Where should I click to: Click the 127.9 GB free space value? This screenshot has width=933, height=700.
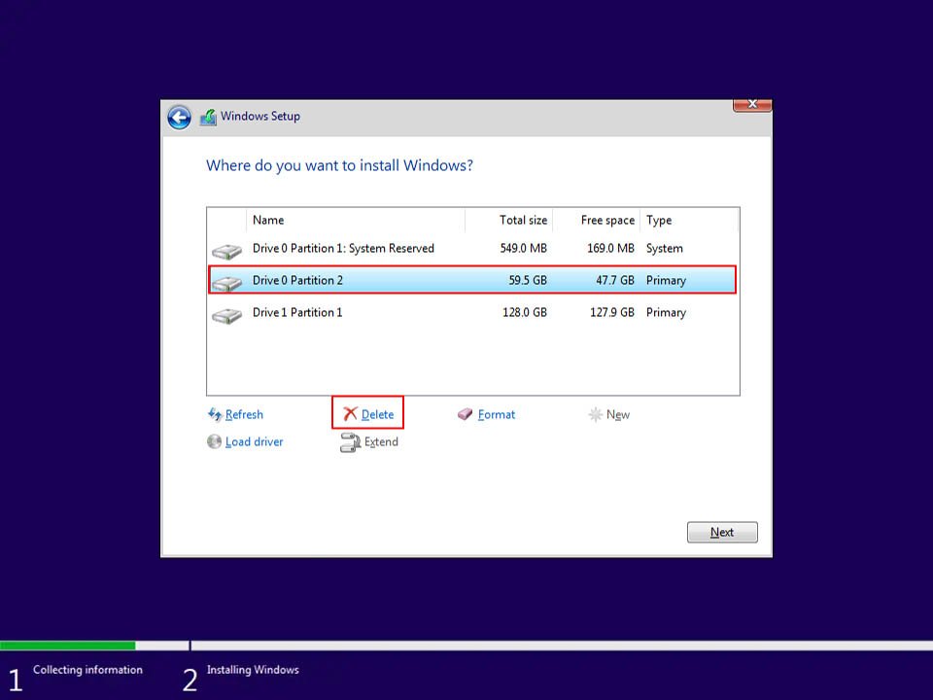611,312
